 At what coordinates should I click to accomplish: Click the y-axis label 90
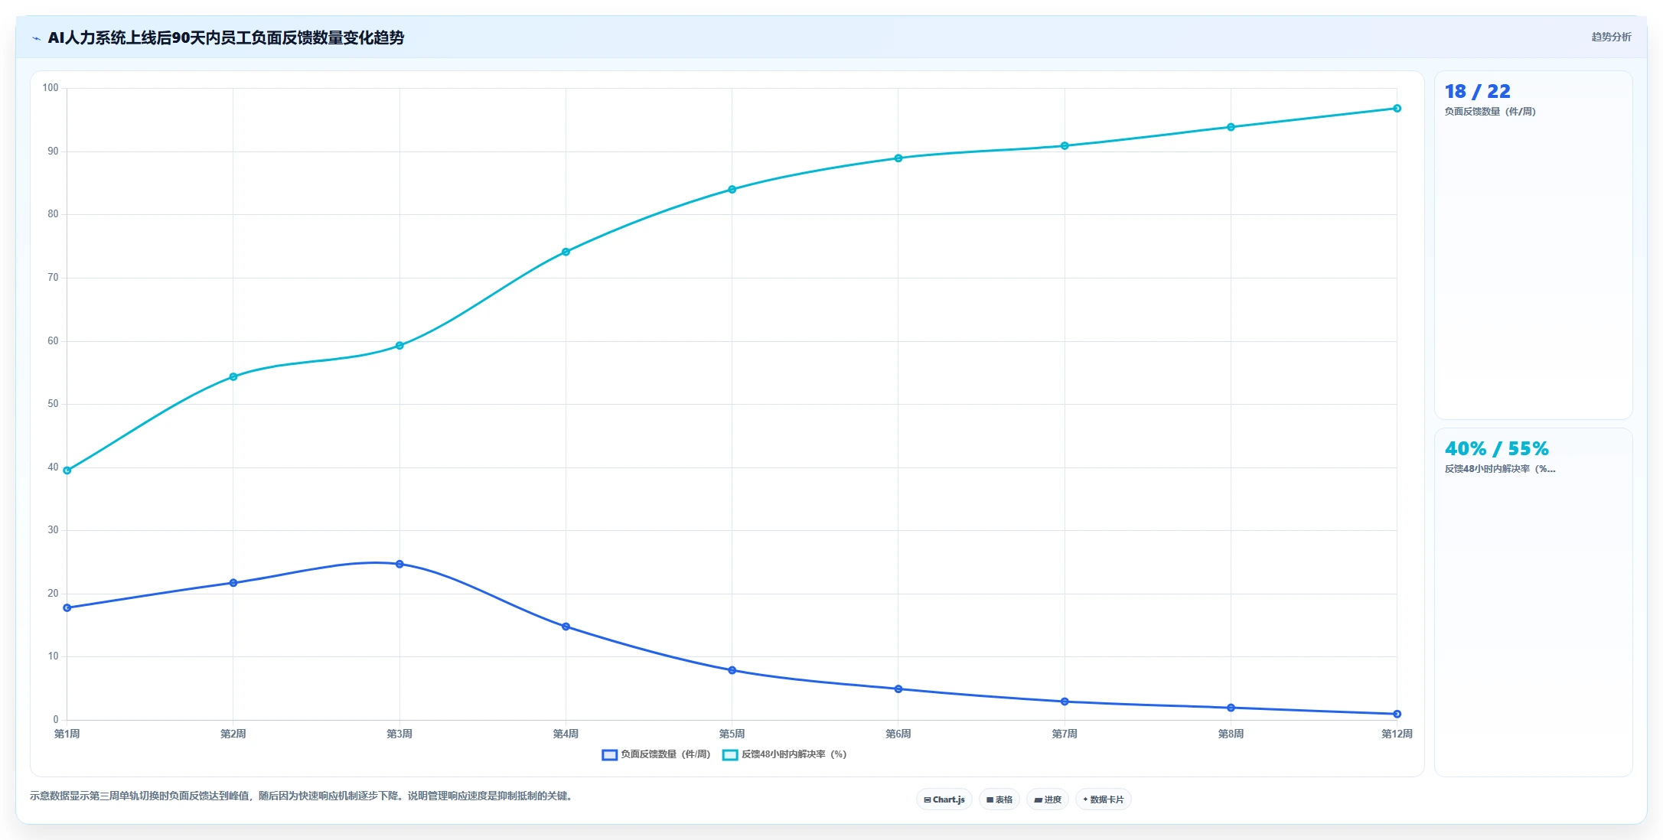(53, 151)
